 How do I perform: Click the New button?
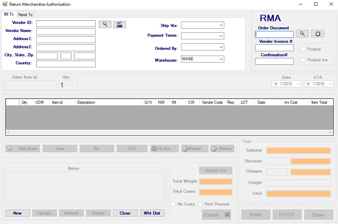[18, 213]
